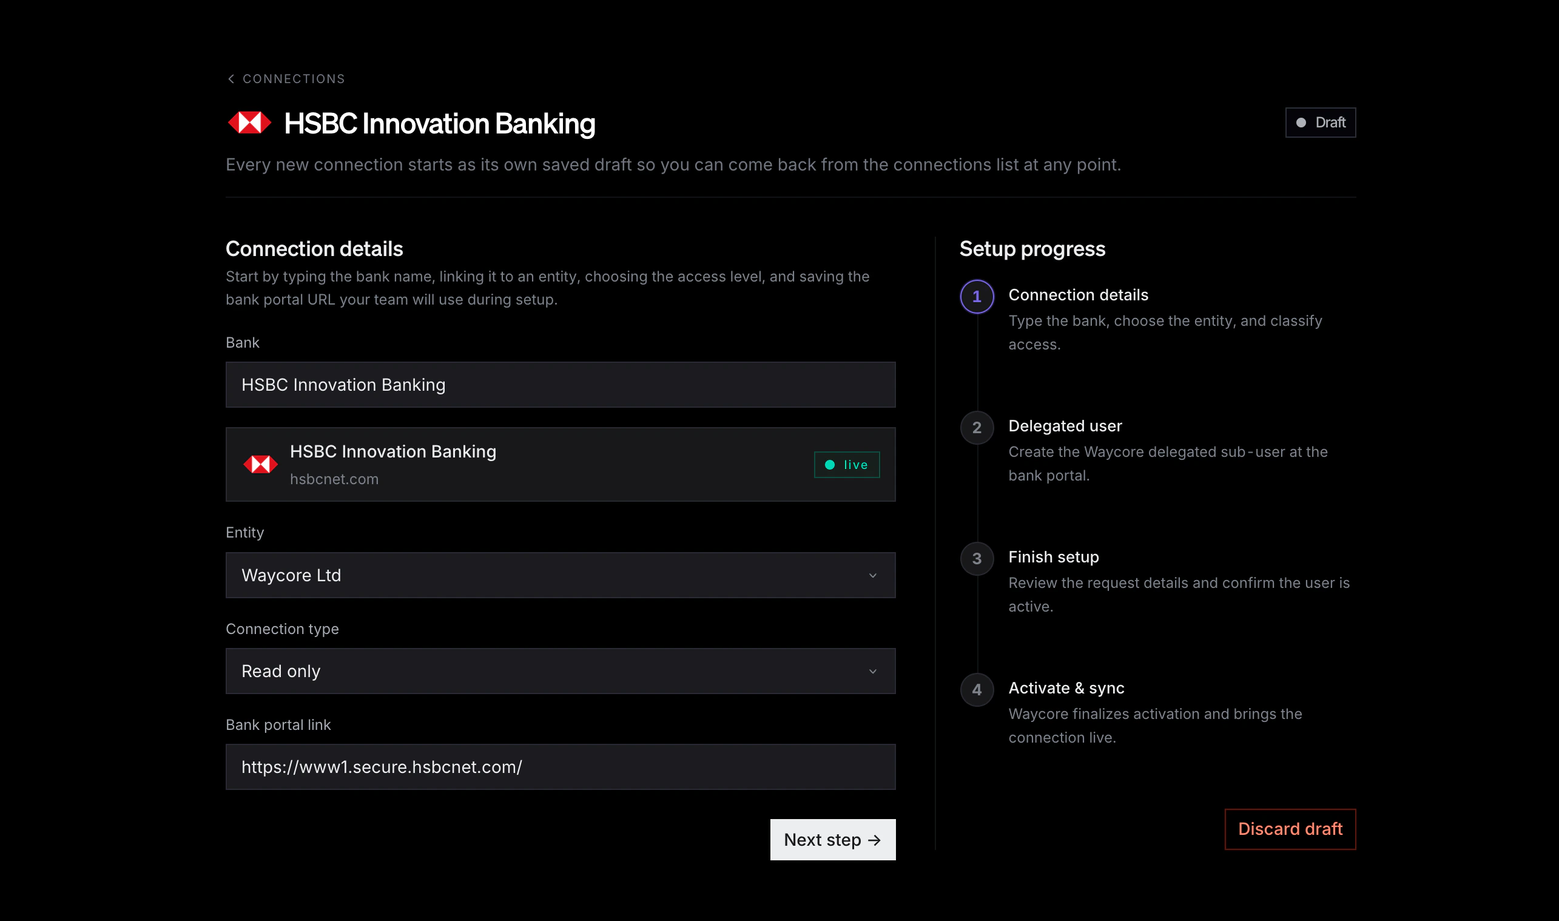Image resolution: width=1559 pixels, height=921 pixels.
Task: Click the HSBC logo in the bank suggestion
Action: click(261, 464)
